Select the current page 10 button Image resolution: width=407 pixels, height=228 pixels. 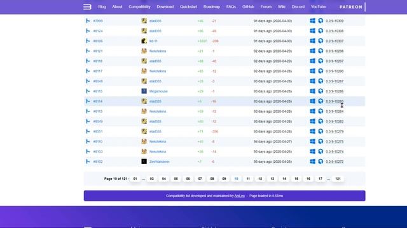pos(236,179)
